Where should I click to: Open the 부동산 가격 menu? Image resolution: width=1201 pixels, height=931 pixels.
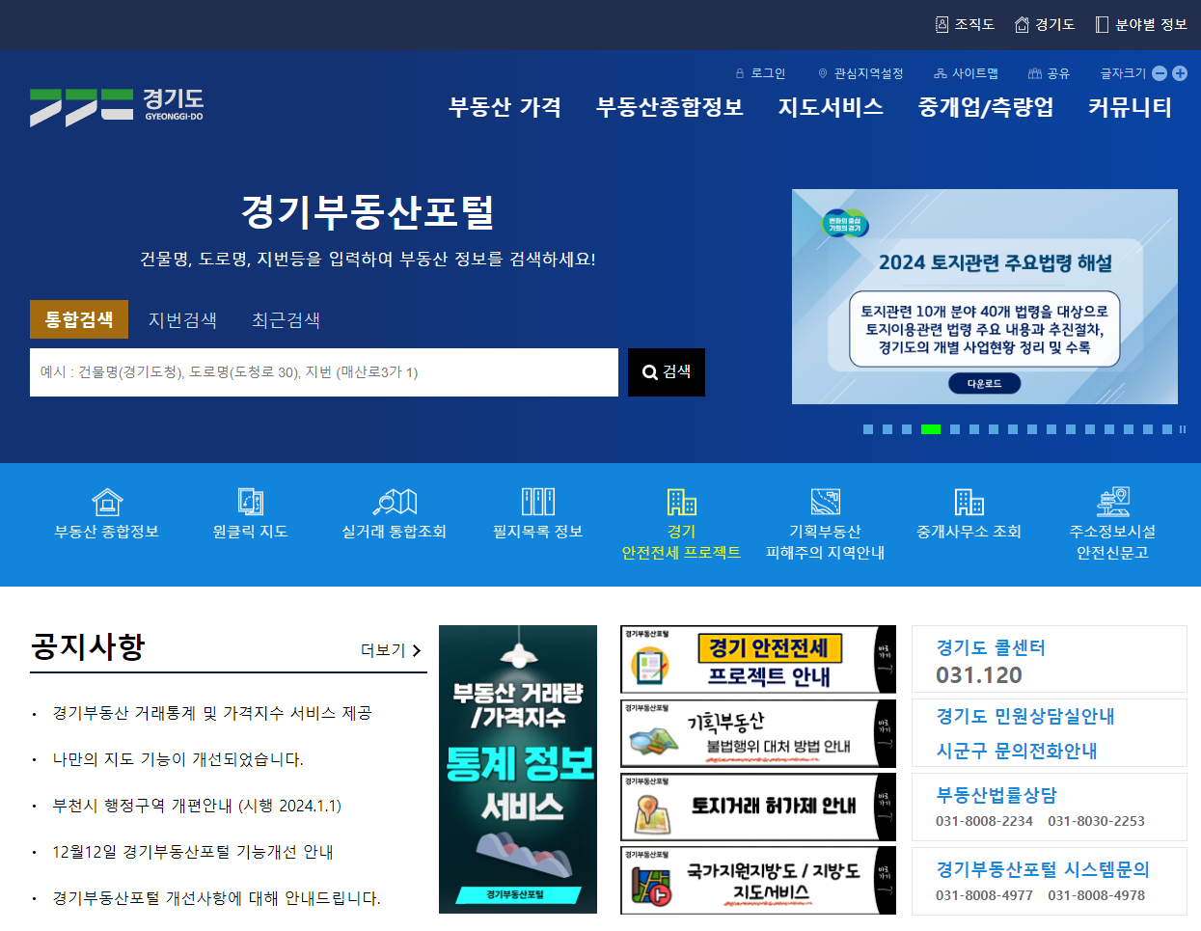coord(504,108)
